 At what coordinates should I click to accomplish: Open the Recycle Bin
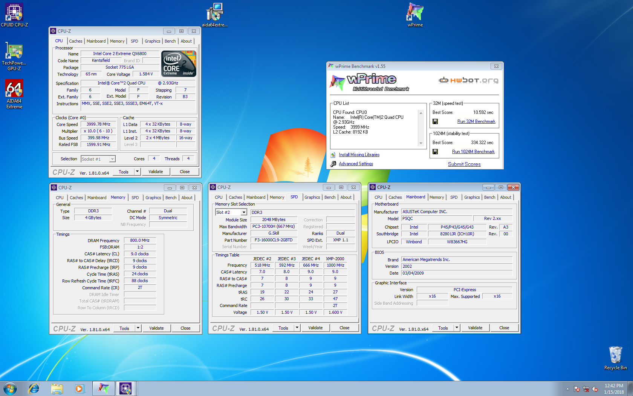coord(615,358)
